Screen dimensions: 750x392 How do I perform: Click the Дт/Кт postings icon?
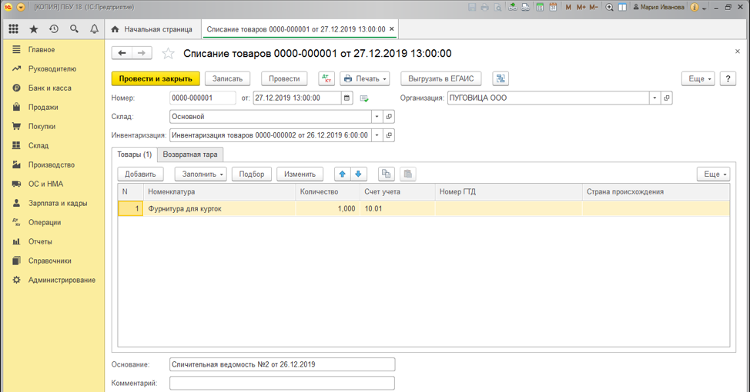[326, 78]
